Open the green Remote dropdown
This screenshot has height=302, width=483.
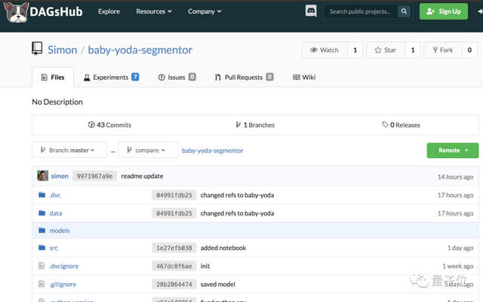[452, 150]
